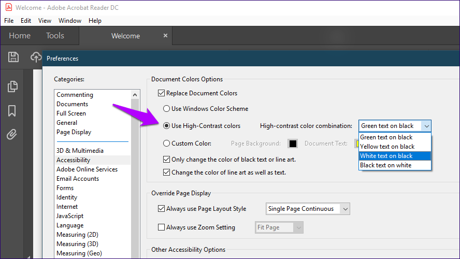Switch to the Tools tab
This screenshot has height=259, width=460.
55,36
